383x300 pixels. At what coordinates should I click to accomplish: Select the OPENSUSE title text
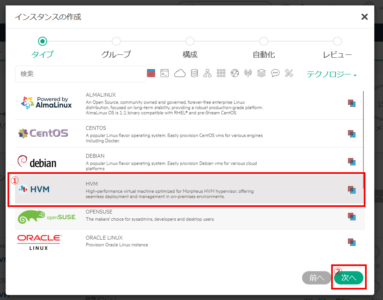pos(99,212)
